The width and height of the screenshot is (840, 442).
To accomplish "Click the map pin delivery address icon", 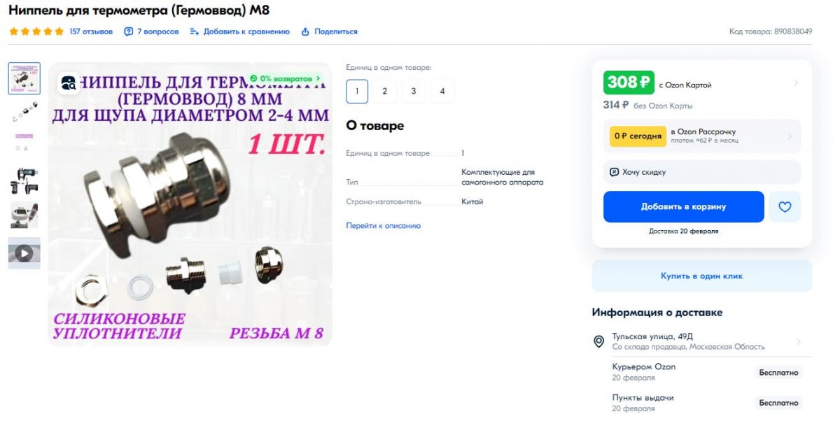I will tap(598, 341).
